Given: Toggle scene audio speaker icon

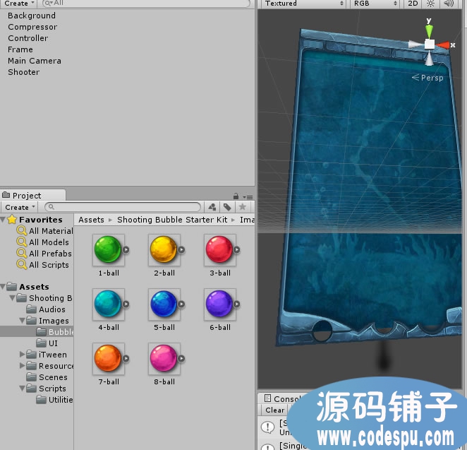Looking at the screenshot, I should pyautogui.click(x=448, y=4).
